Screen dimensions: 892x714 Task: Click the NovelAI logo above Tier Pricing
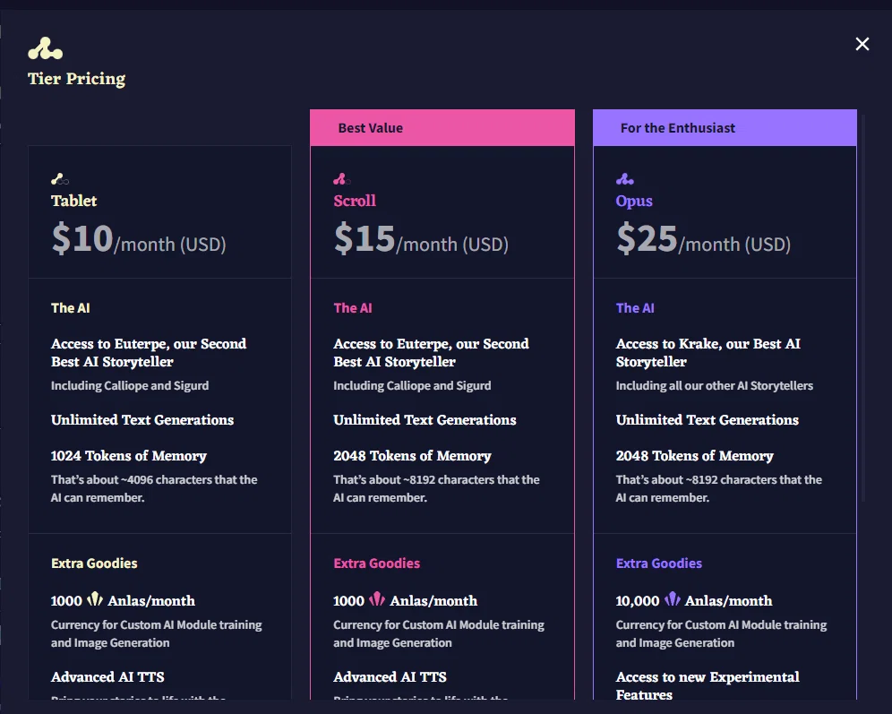[x=46, y=48]
